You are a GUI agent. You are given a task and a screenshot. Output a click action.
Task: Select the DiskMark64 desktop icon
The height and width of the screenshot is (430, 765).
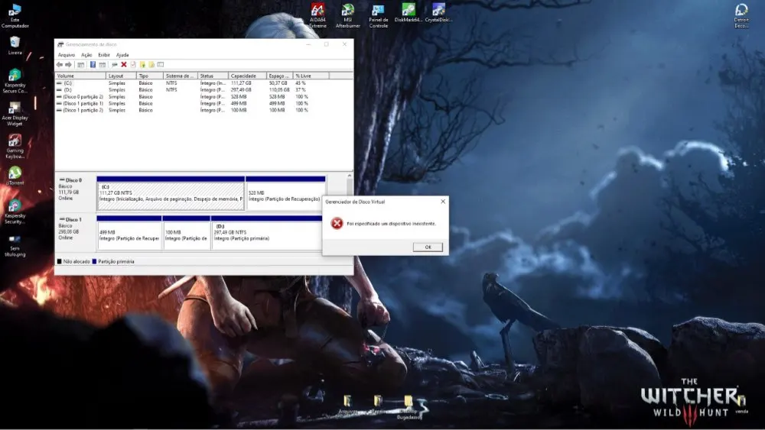tap(409, 13)
